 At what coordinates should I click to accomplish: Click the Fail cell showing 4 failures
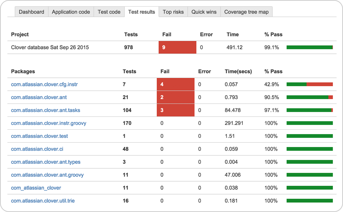tap(176, 85)
